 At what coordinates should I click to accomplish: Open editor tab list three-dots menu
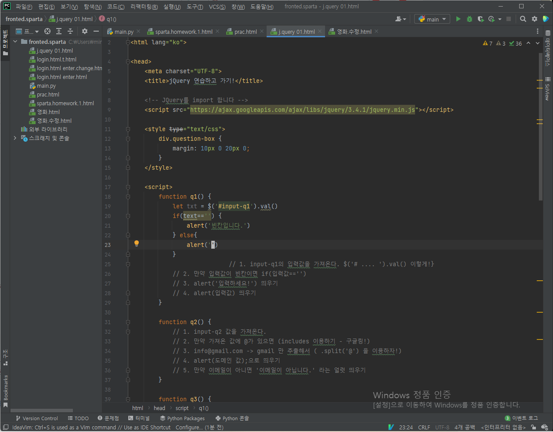pos(538,32)
